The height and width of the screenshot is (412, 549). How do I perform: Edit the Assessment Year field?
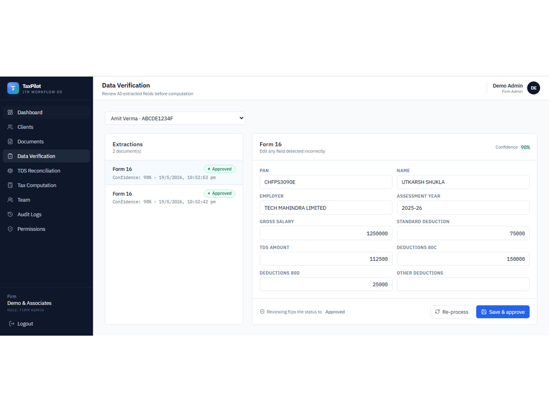pos(463,208)
